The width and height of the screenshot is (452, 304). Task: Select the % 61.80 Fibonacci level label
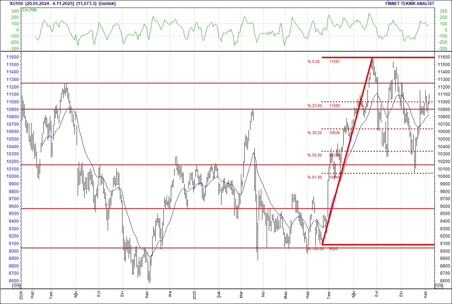pyautogui.click(x=314, y=177)
